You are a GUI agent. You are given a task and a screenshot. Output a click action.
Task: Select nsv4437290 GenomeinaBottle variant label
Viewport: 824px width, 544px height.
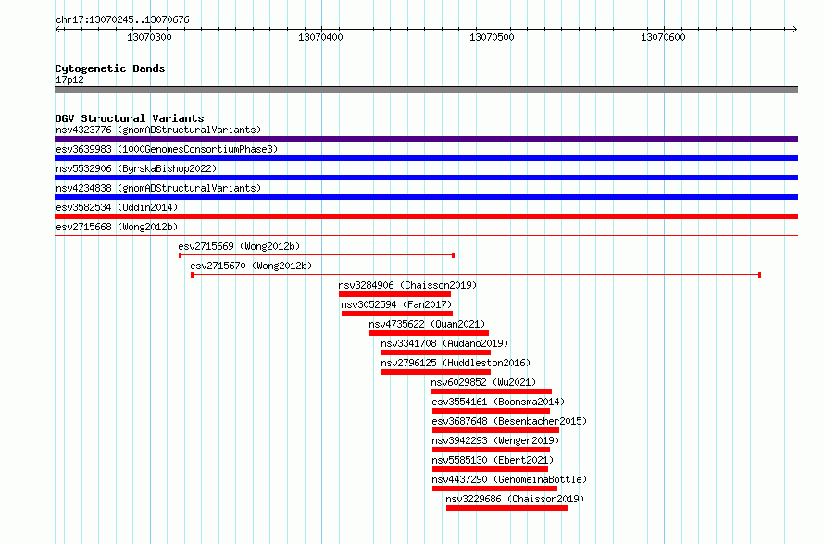(509, 479)
